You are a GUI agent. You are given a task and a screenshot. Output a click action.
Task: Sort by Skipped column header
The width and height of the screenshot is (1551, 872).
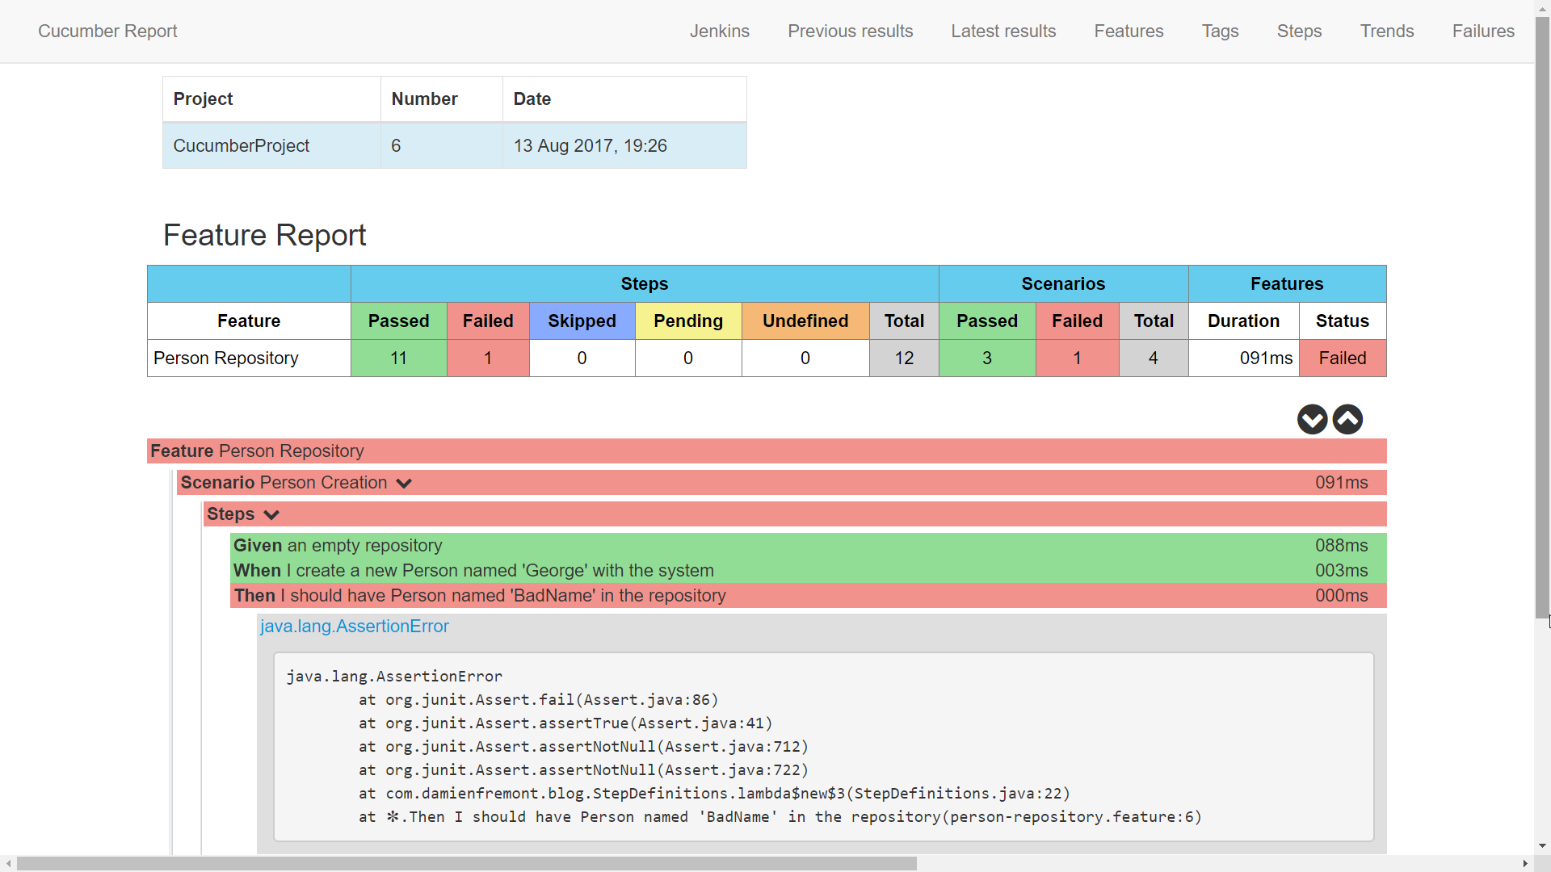(582, 321)
